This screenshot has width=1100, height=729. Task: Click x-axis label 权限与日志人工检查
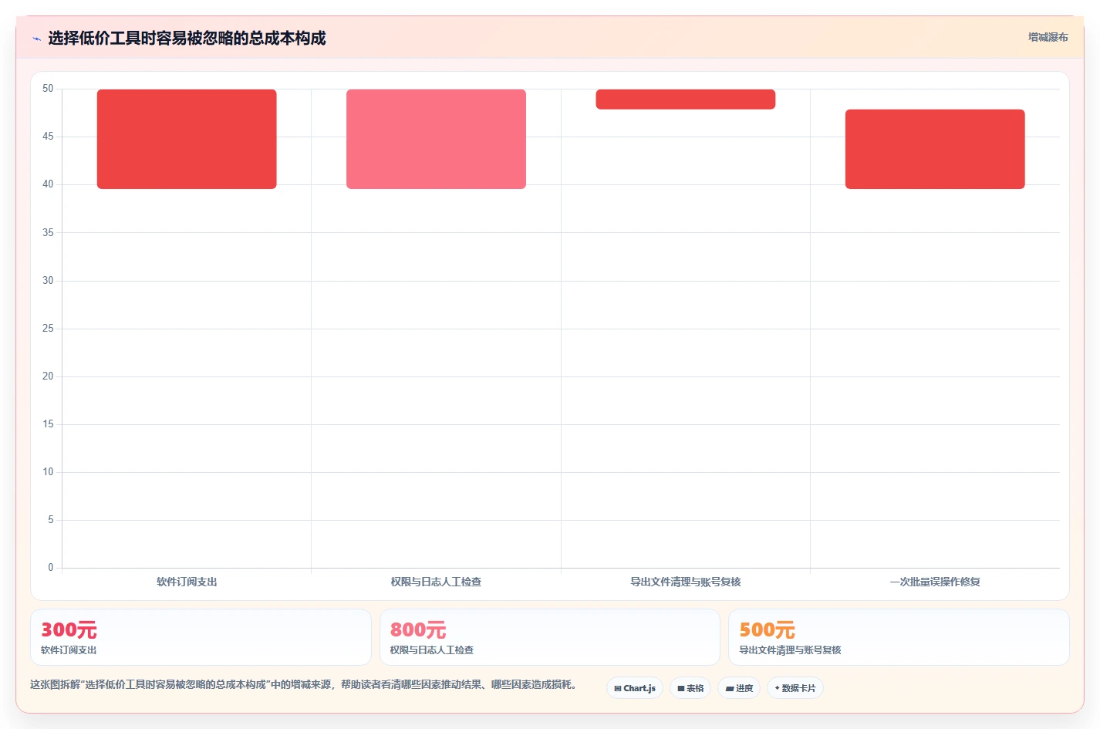tap(436, 582)
